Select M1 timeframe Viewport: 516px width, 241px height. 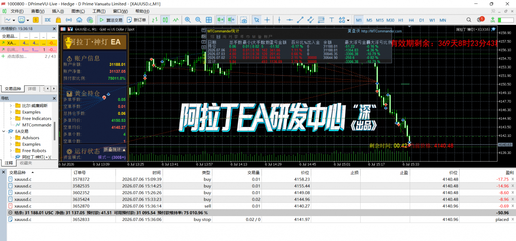358,20
